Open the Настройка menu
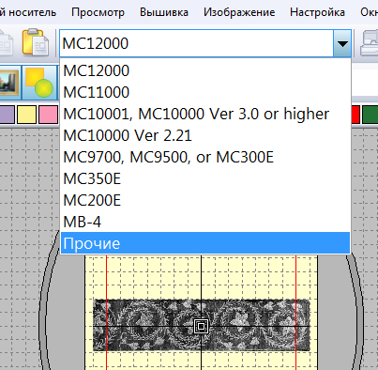 (317, 12)
